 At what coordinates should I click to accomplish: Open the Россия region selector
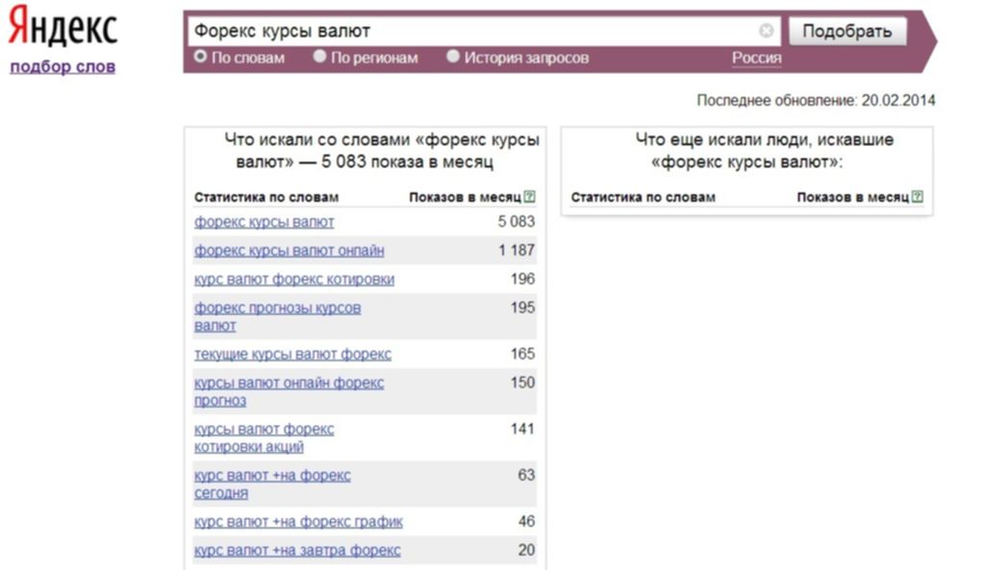[756, 58]
